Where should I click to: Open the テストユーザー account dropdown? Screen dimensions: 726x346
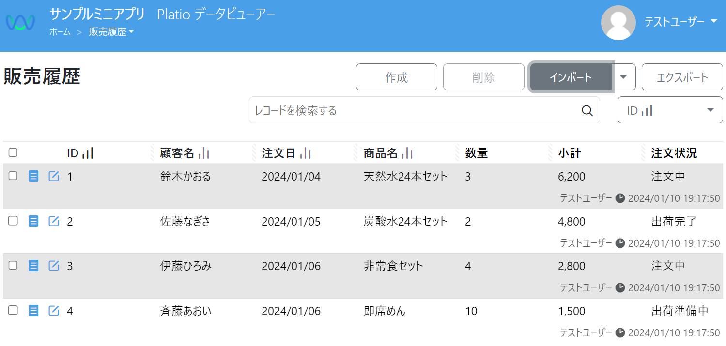pyautogui.click(x=680, y=22)
